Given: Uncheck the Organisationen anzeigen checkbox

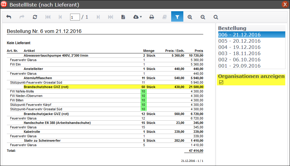Looking at the screenshot, I should (x=221, y=82).
